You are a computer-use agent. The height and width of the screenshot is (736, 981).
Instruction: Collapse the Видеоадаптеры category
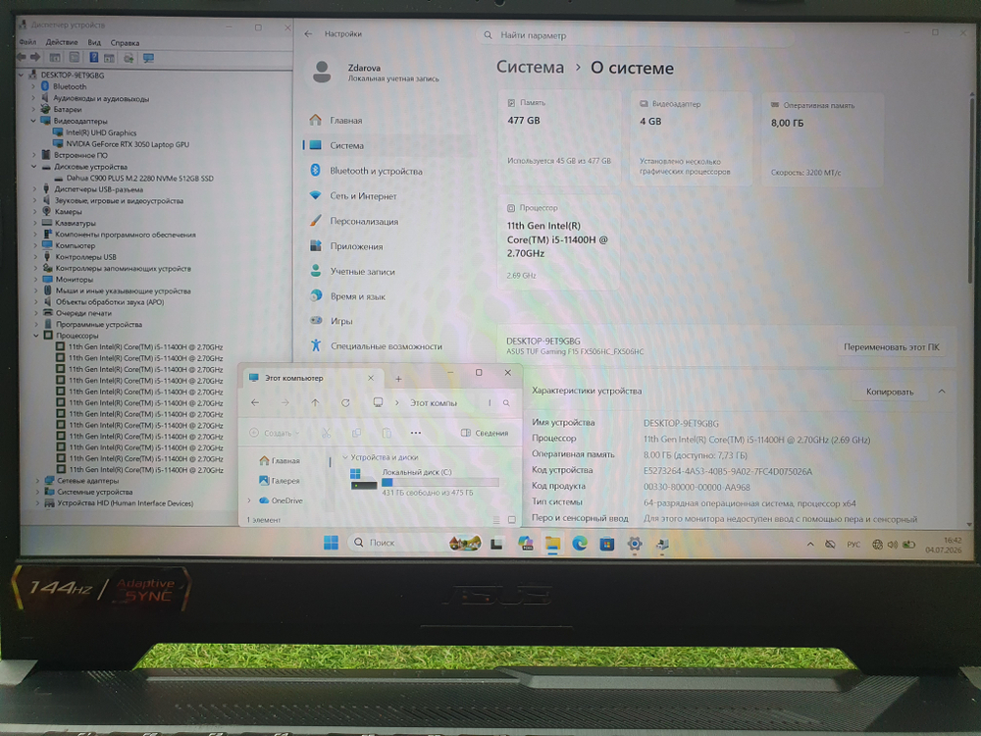(33, 120)
